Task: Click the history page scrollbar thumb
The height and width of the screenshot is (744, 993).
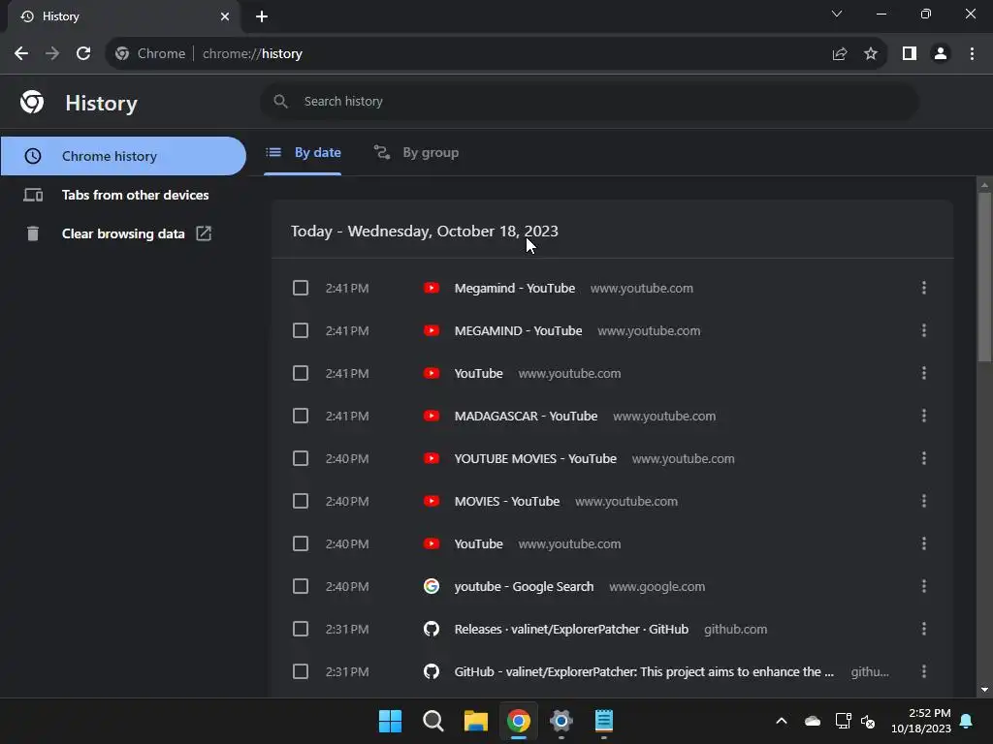Action: tap(984, 277)
